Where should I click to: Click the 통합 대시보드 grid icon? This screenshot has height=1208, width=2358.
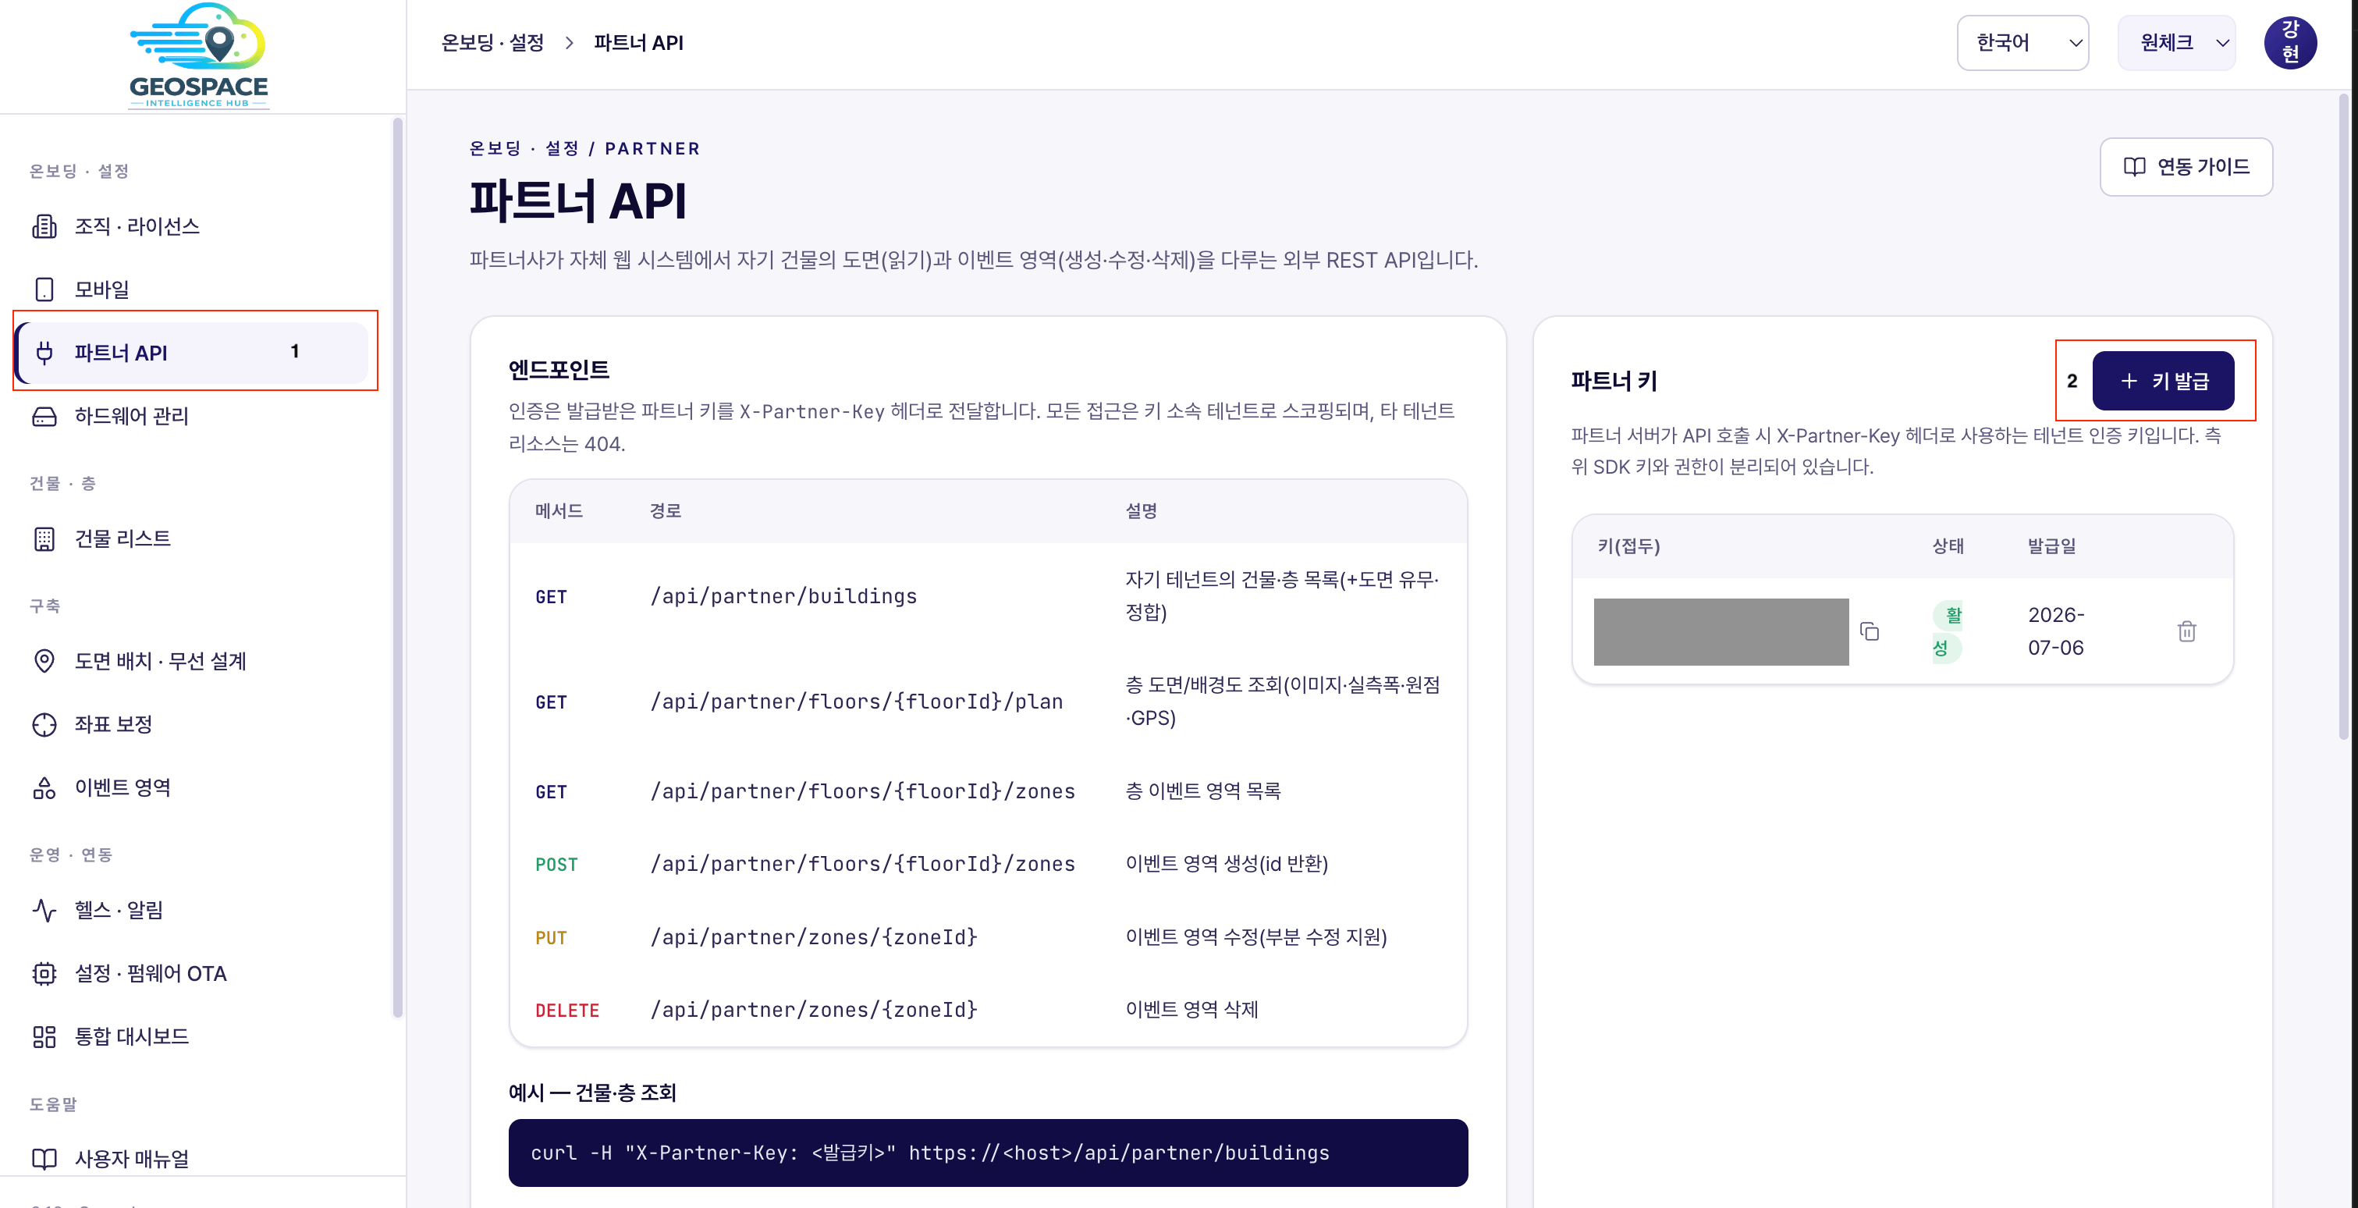pos(44,1037)
